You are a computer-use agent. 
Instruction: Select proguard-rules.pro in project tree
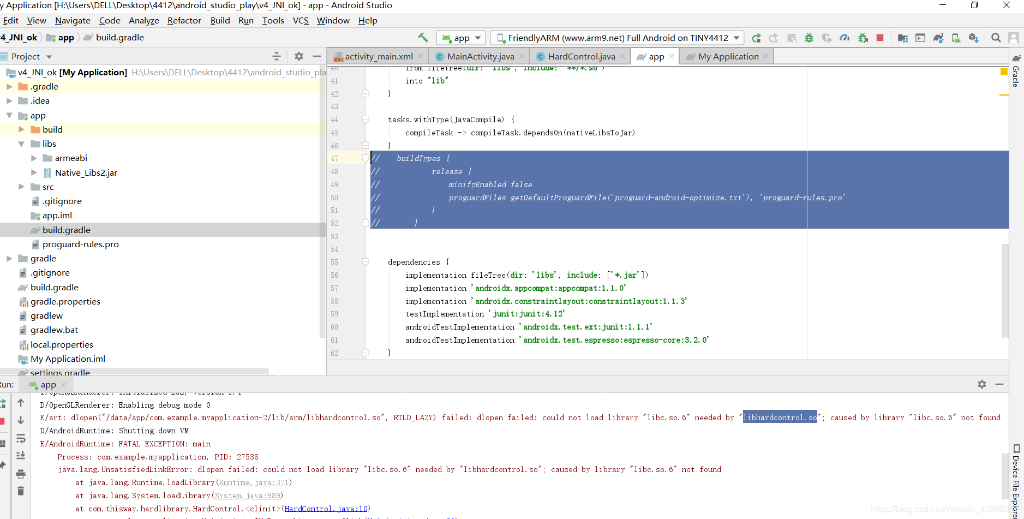pos(80,244)
